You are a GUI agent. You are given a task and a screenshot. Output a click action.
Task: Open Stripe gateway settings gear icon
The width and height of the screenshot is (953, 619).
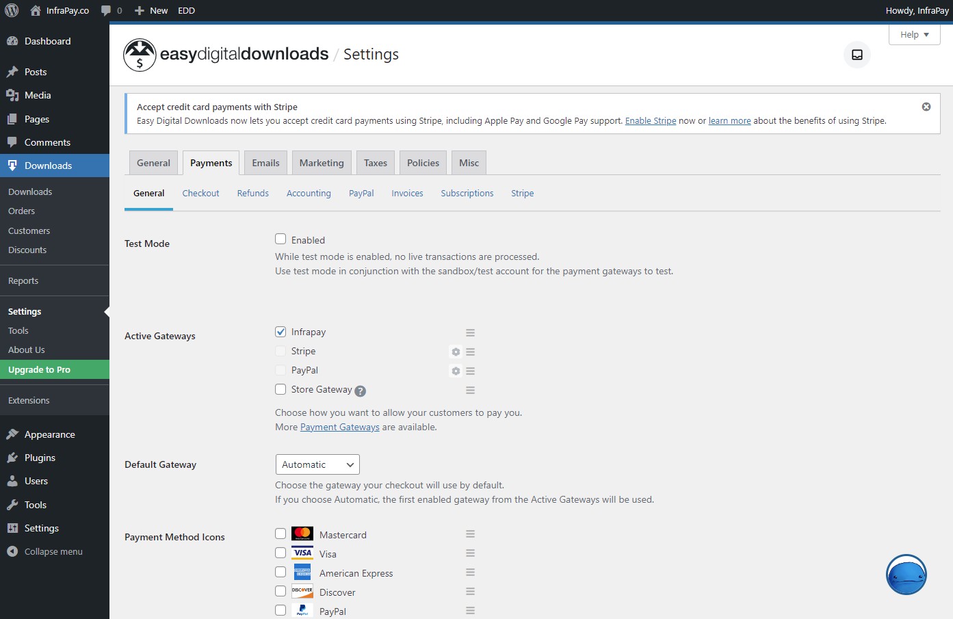pyautogui.click(x=456, y=352)
